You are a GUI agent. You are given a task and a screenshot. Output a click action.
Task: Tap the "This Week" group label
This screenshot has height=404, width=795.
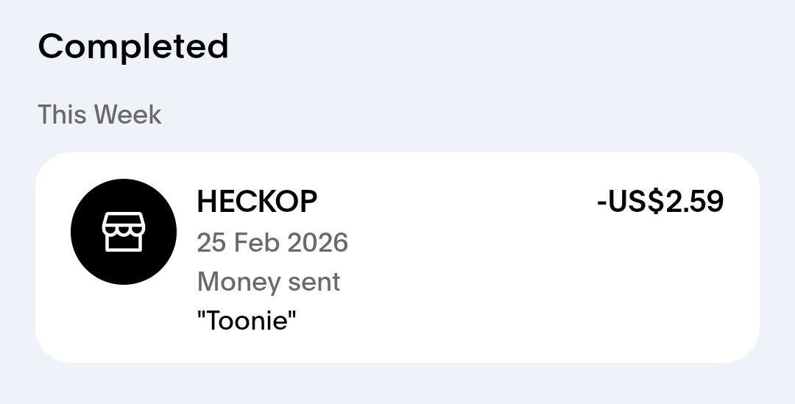click(x=99, y=115)
